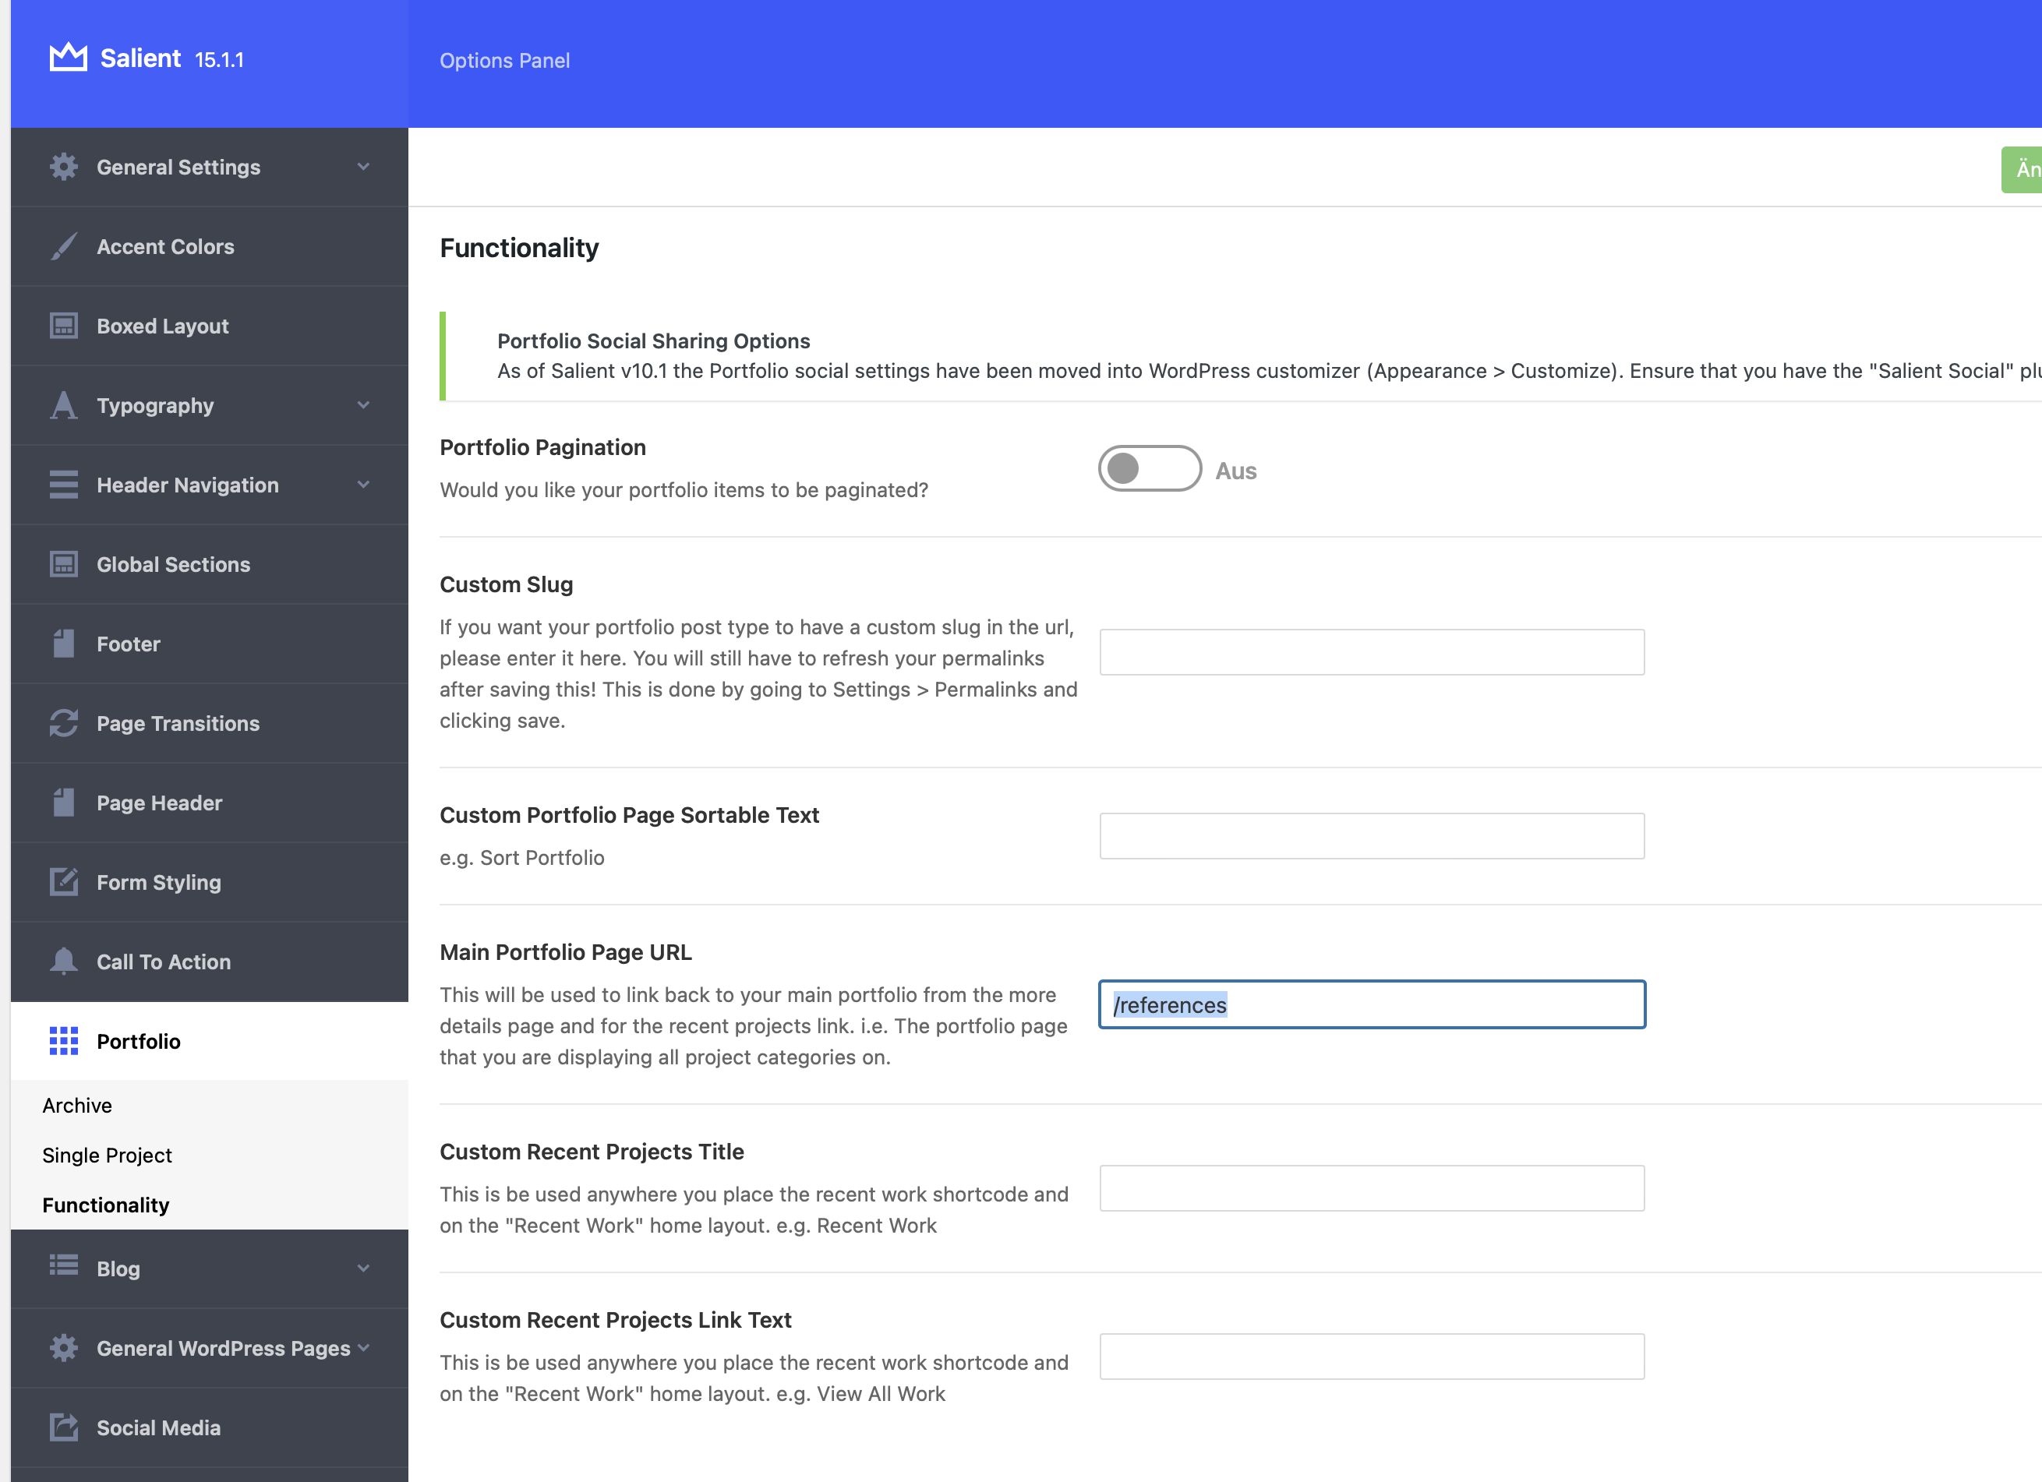
Task: Open the Form Styling section
Action: pos(209,882)
